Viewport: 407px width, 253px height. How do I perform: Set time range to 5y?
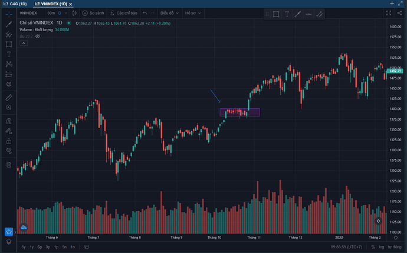23,247
